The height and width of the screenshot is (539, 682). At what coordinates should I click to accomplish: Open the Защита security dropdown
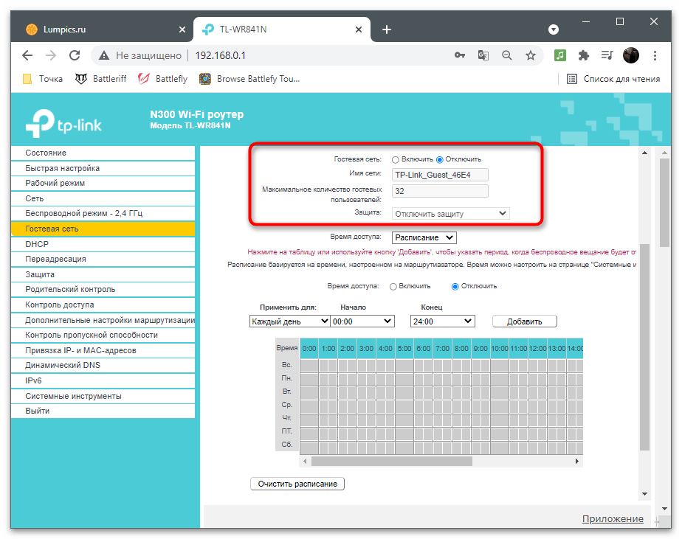(x=451, y=214)
